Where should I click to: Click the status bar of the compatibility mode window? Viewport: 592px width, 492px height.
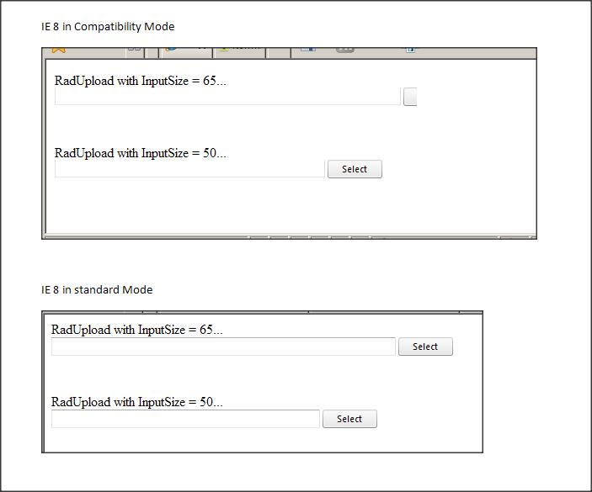click(x=286, y=236)
